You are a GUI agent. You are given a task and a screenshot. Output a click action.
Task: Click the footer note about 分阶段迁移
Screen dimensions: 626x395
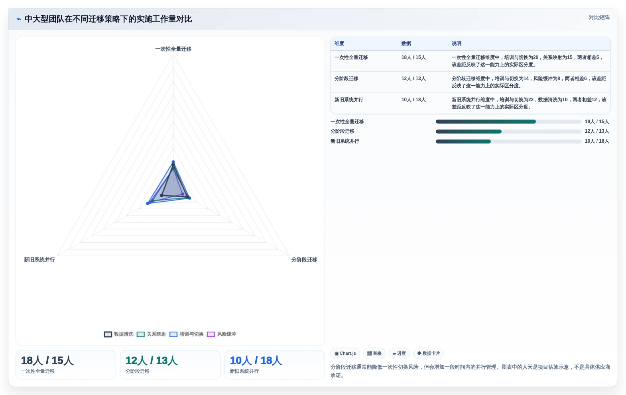pos(470,371)
